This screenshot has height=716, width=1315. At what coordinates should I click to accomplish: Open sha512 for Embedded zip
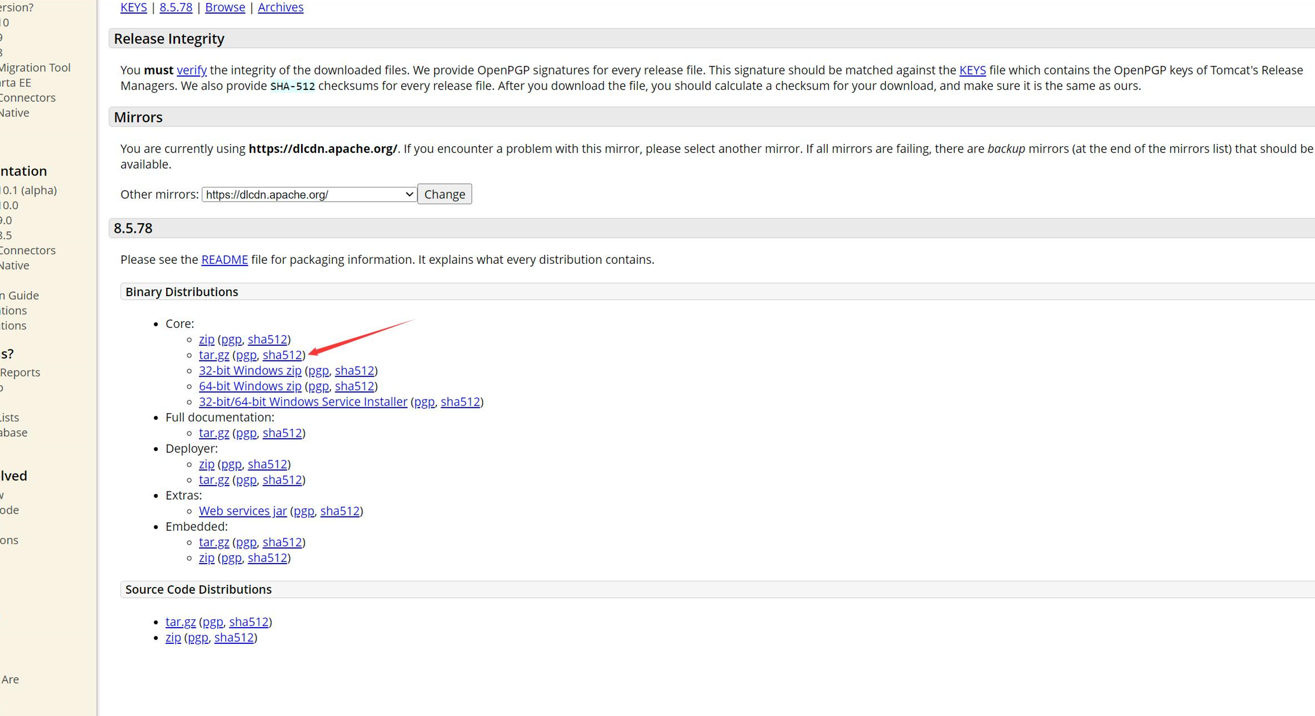click(x=267, y=558)
